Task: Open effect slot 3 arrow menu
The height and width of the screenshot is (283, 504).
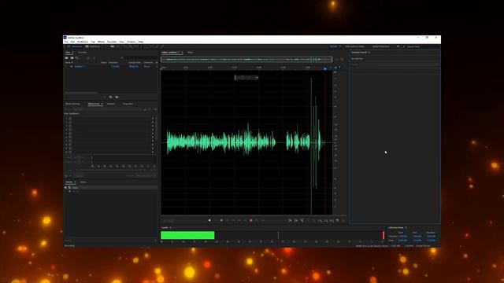Action: pyautogui.click(x=153, y=126)
